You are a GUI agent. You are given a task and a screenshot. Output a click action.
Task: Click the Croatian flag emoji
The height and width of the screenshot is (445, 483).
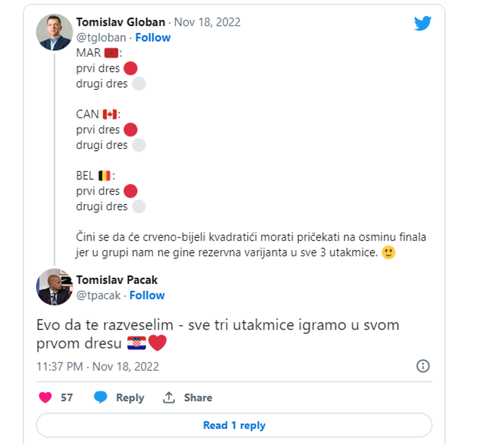tap(137, 343)
